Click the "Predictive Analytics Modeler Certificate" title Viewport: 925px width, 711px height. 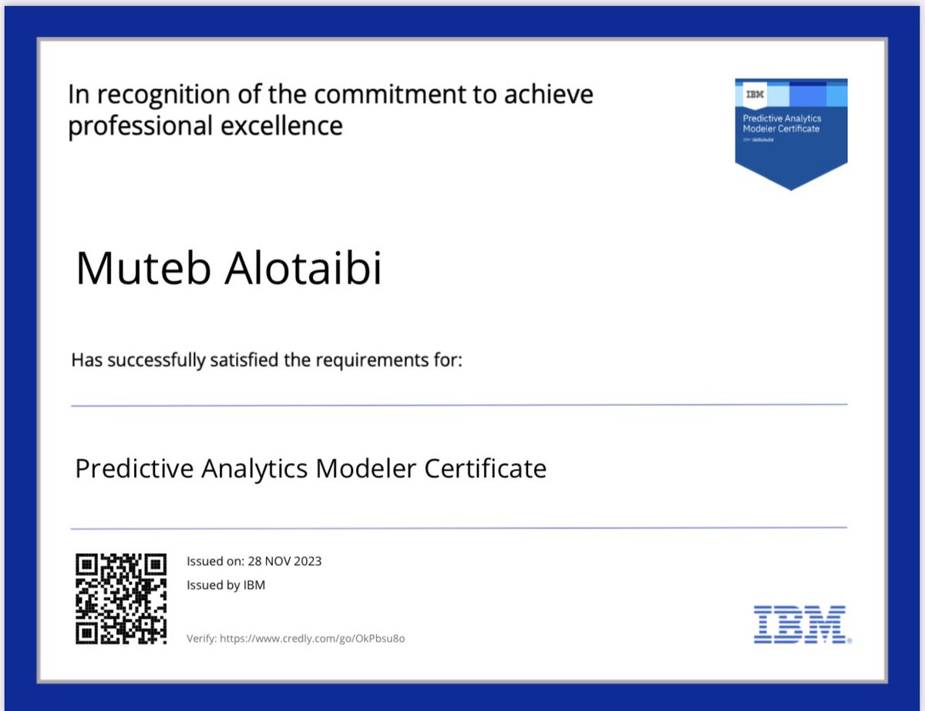click(311, 468)
